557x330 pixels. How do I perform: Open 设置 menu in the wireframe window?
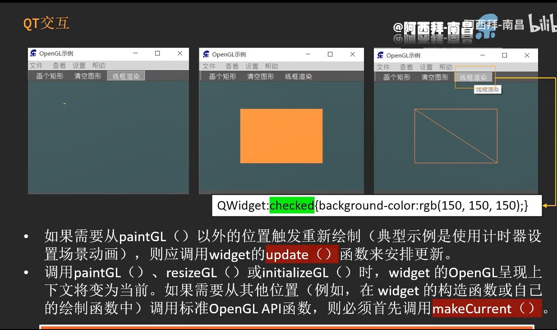pos(426,67)
